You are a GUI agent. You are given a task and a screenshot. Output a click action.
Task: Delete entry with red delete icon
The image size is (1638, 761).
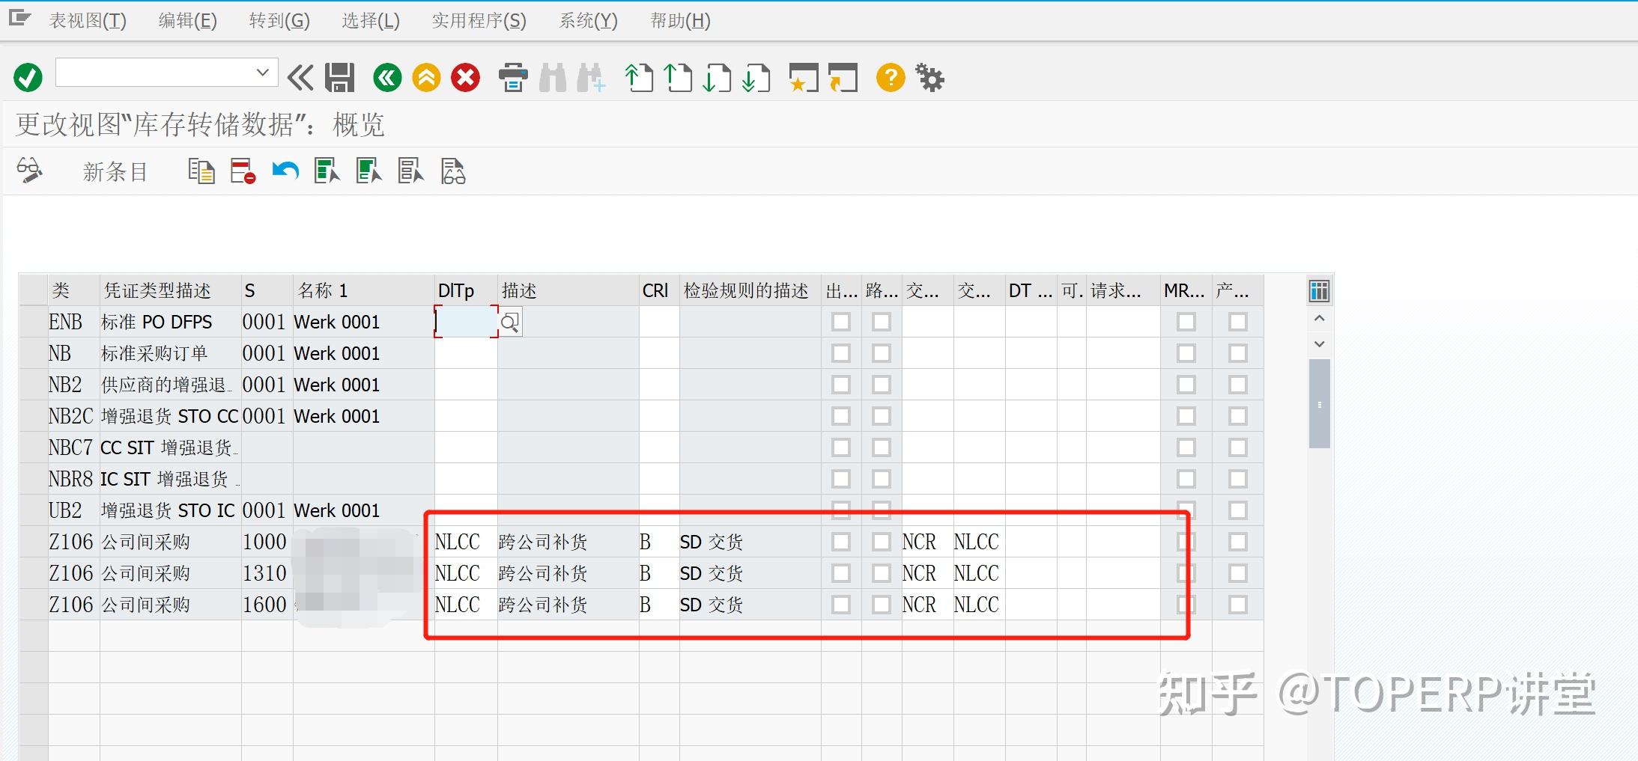click(x=240, y=171)
